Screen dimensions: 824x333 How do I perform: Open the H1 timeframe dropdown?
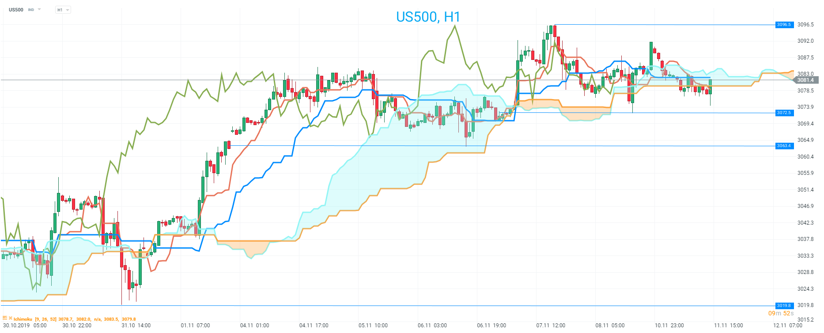pos(63,10)
